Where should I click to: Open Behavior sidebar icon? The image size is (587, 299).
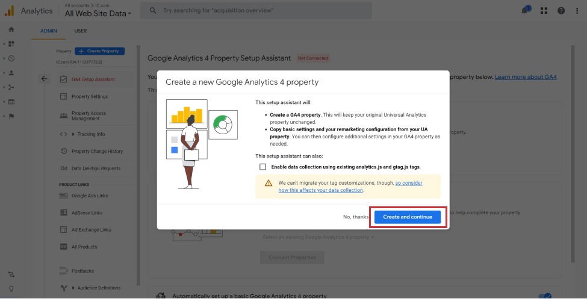click(11, 102)
